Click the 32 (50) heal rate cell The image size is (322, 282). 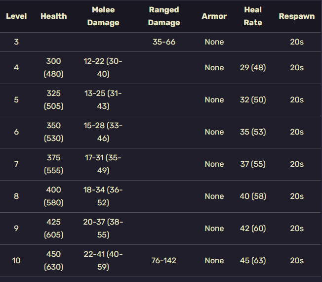[x=253, y=100]
